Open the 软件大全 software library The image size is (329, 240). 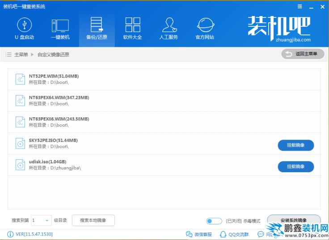coord(133,29)
